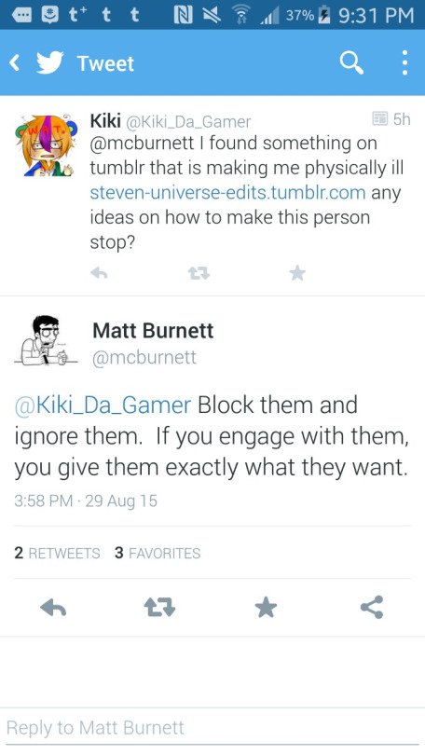This screenshot has width=425, height=755.
Task: Open search with magnifier icon
Action: pyautogui.click(x=351, y=62)
